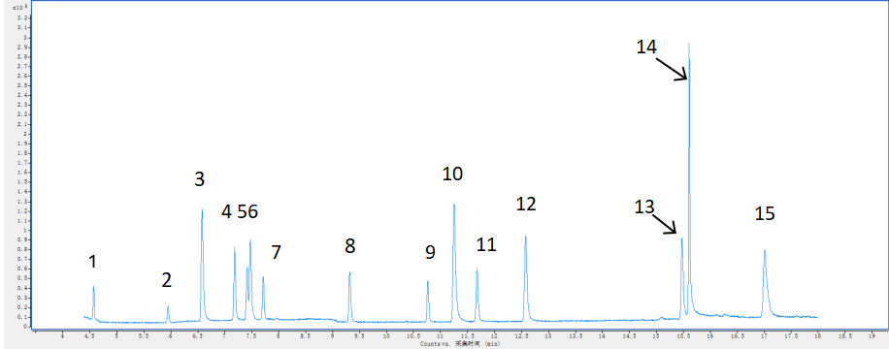
Task: Click the arrow pointing to peak 14
Action: [x=673, y=68]
